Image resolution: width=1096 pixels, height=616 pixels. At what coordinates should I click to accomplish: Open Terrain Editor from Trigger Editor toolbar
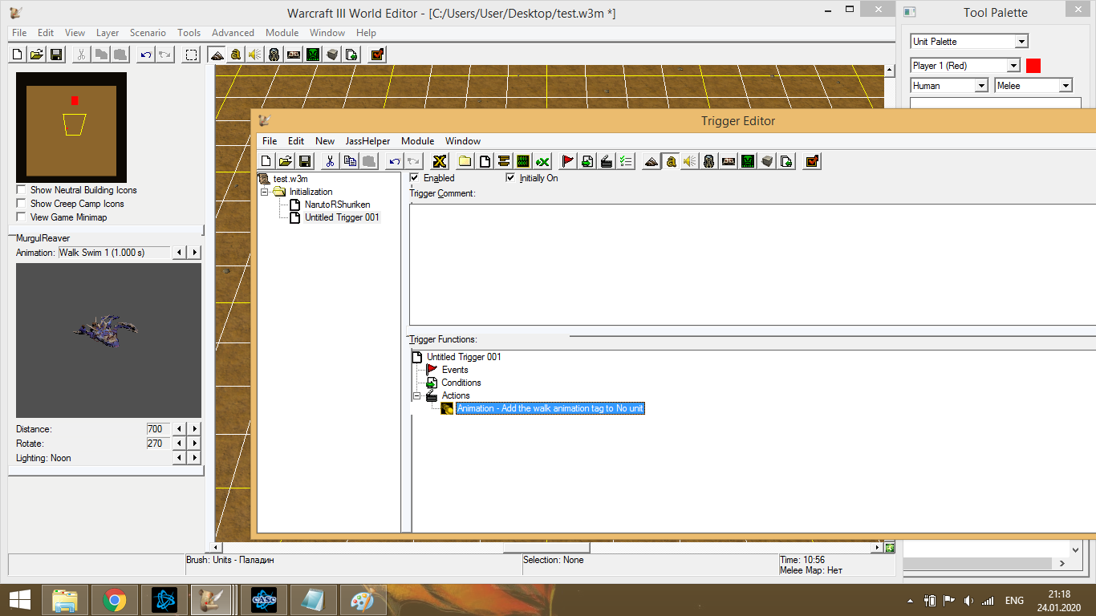[652, 161]
